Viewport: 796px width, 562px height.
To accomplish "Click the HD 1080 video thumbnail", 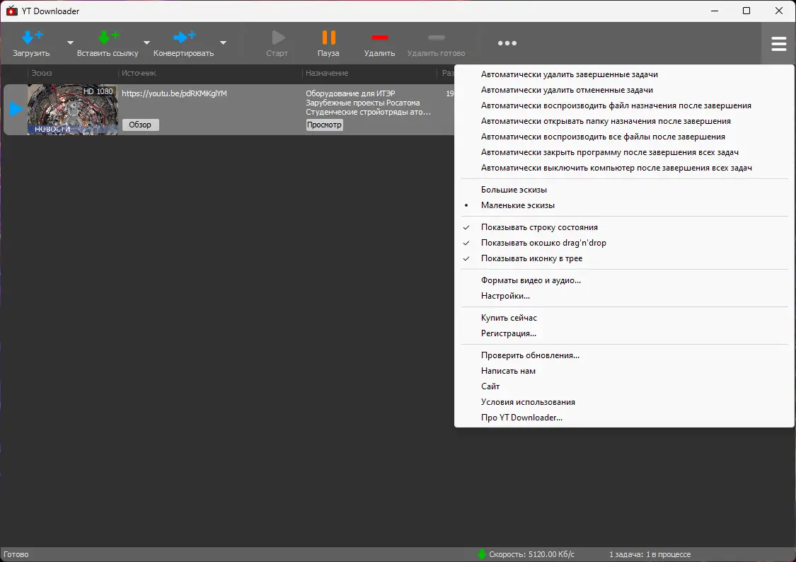I will [73, 109].
